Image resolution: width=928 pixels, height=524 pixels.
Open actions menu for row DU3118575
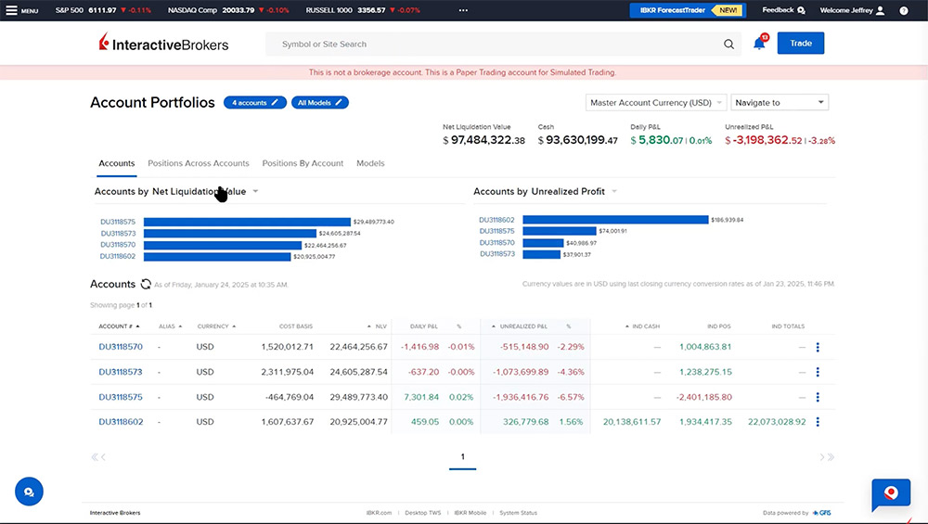click(818, 398)
